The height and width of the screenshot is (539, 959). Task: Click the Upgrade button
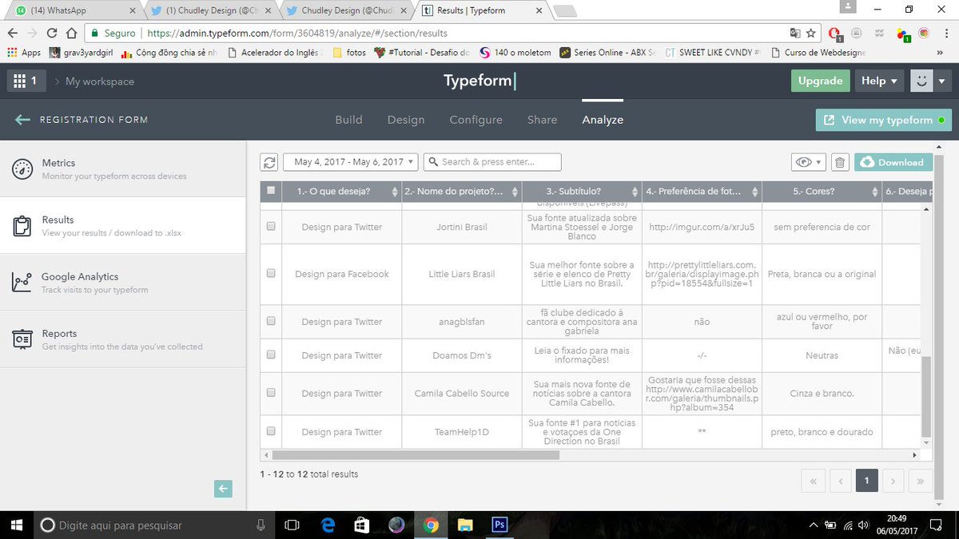click(820, 81)
